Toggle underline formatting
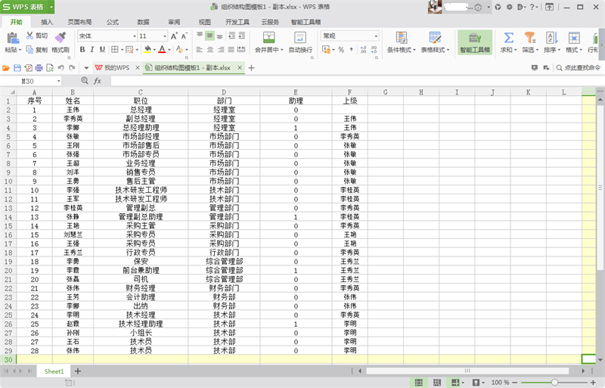This screenshot has height=388, width=605. [102, 49]
